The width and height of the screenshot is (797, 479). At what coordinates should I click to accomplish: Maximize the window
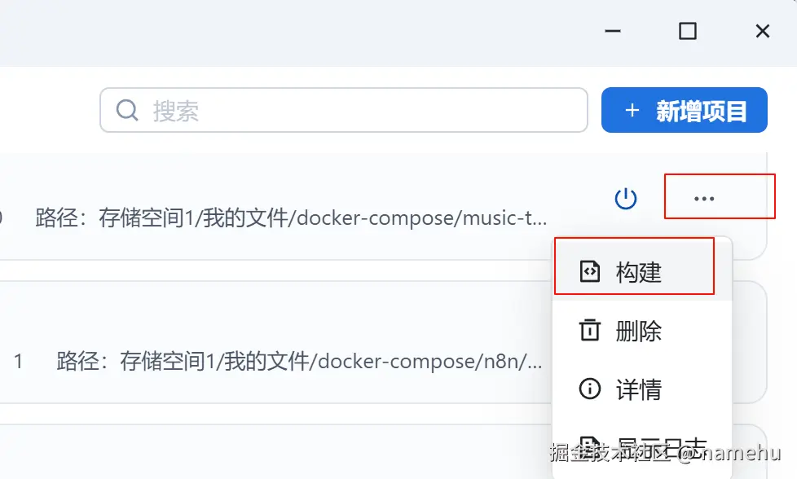688,31
